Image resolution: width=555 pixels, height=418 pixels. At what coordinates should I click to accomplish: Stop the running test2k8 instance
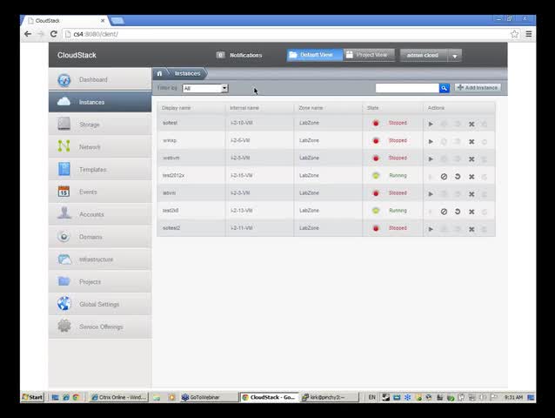pos(444,212)
